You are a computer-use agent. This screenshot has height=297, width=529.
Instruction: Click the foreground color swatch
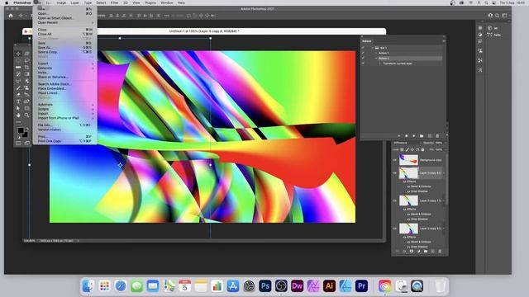[x=21, y=130]
